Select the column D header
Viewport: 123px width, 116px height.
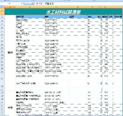click(78, 7)
